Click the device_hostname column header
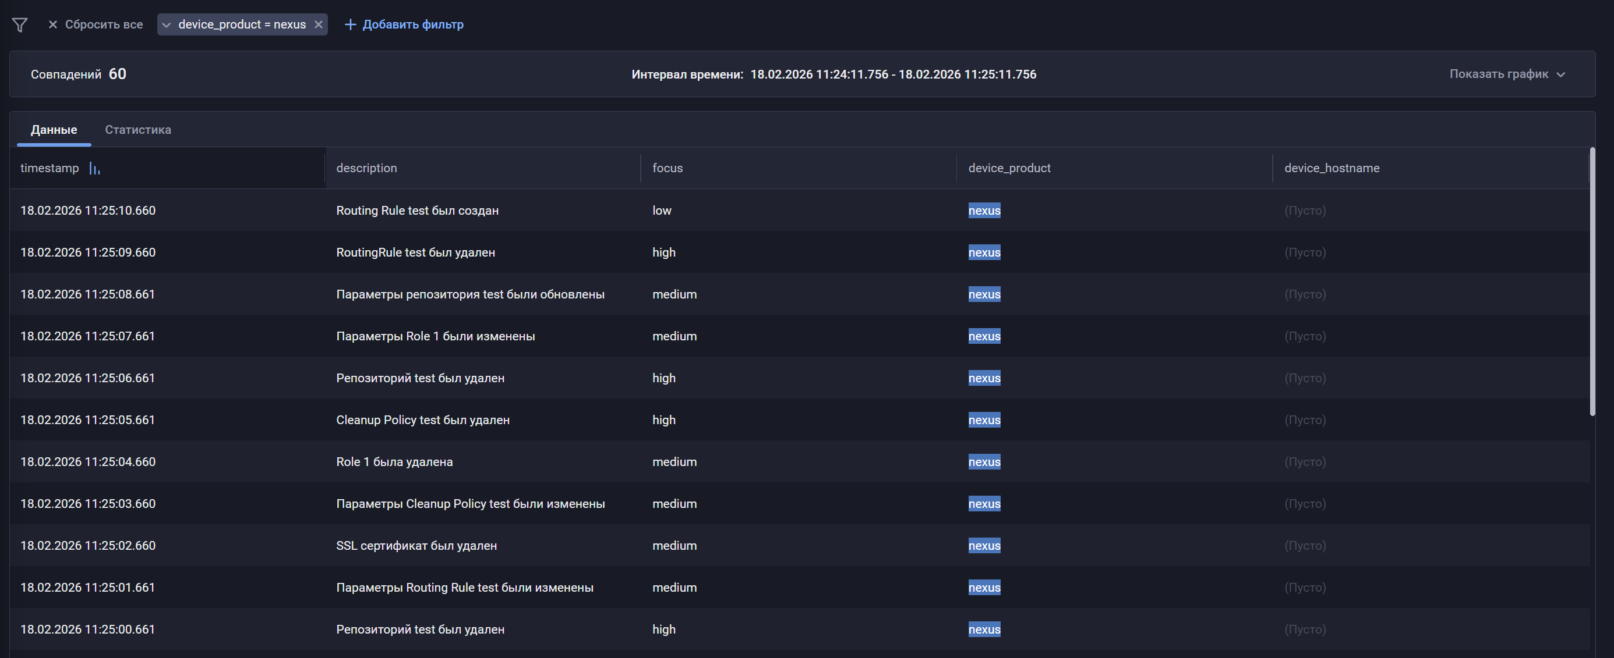 [x=1331, y=168]
